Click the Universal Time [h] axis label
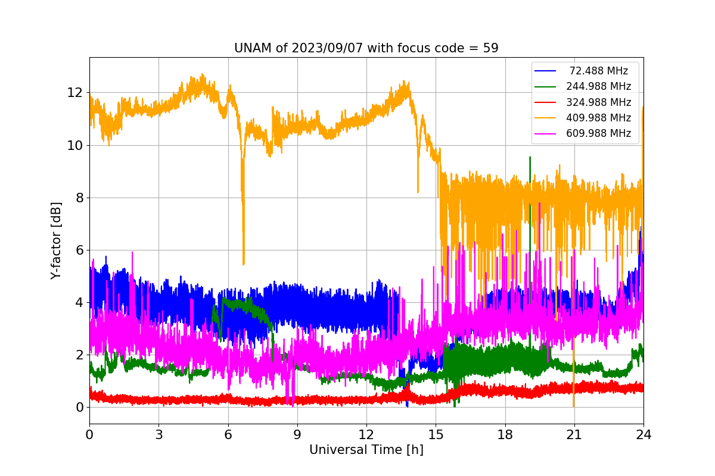Viewport: 715px width, 476px height. (366, 450)
